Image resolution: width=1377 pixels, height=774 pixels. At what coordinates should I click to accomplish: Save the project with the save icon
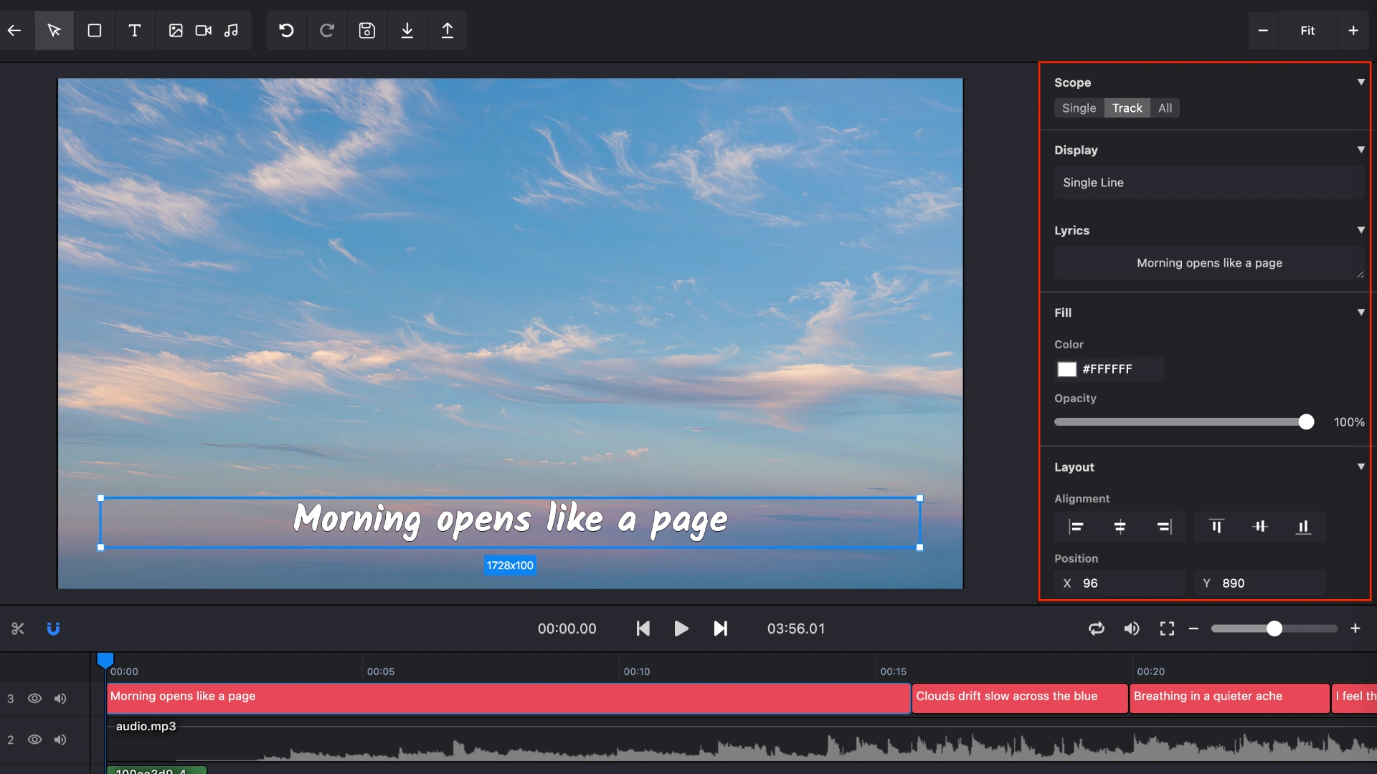click(x=367, y=30)
